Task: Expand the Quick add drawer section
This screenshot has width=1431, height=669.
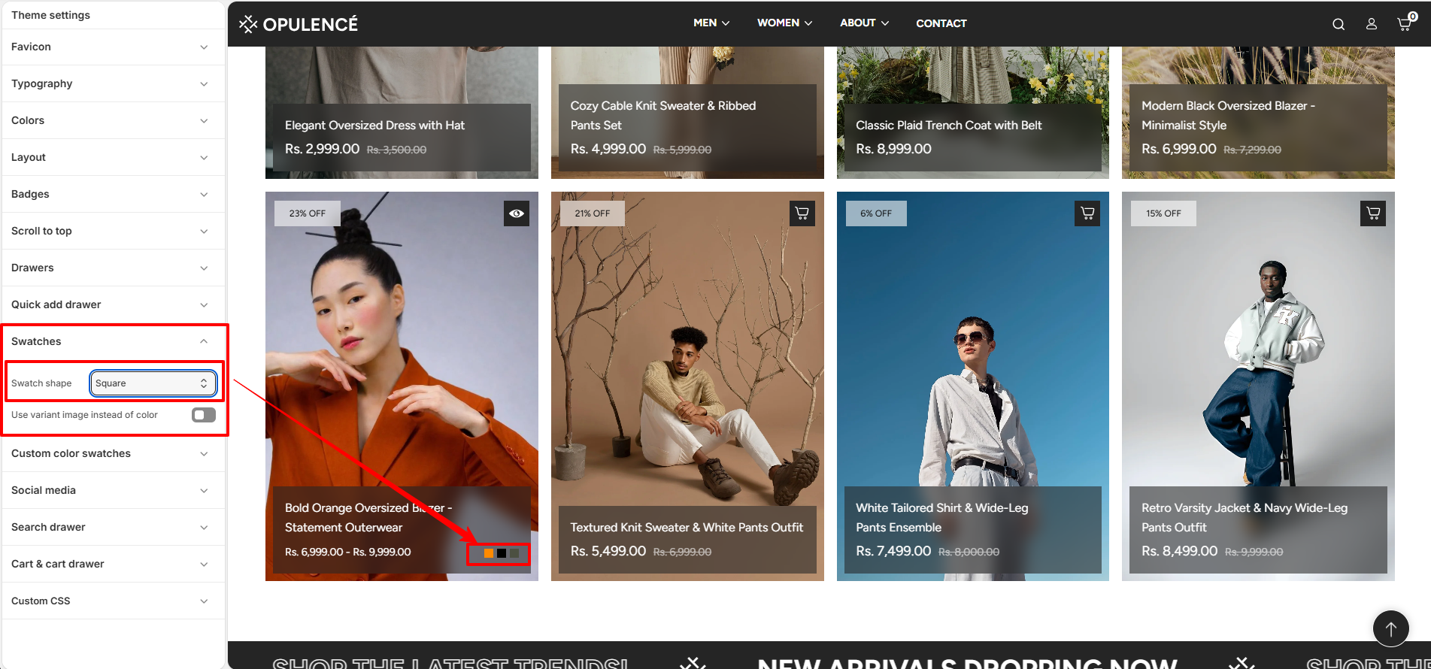Action: point(113,304)
